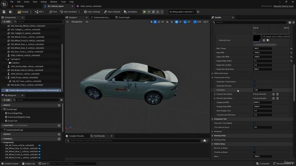Expand Forward Gear Ratios array
The width and height of the screenshot is (296, 166).
click(215, 94)
